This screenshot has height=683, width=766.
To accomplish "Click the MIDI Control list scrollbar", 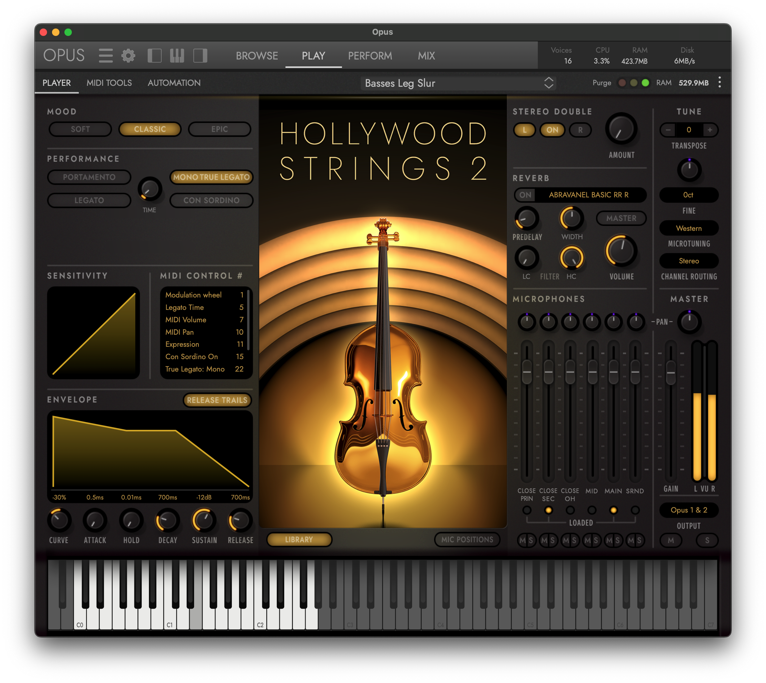I will (248, 320).
